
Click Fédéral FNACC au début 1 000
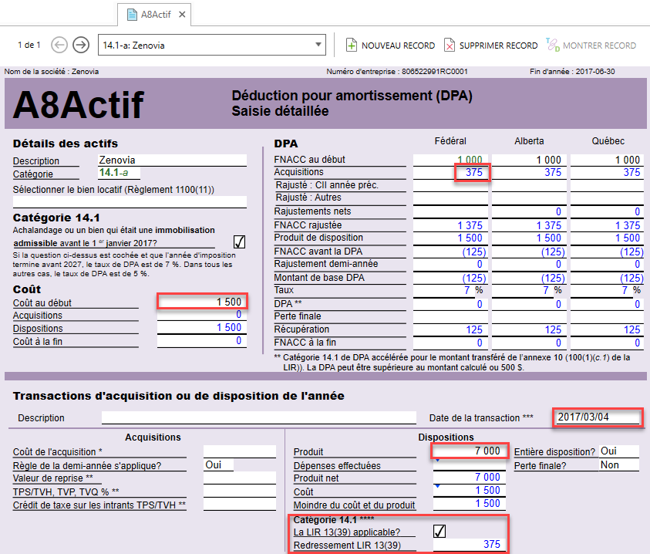click(x=450, y=160)
